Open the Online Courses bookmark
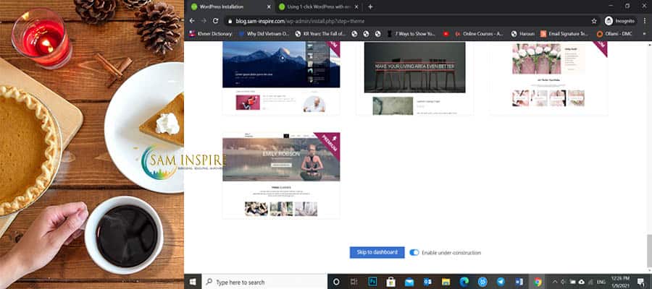The height and width of the screenshot is (289, 652). 479,34
